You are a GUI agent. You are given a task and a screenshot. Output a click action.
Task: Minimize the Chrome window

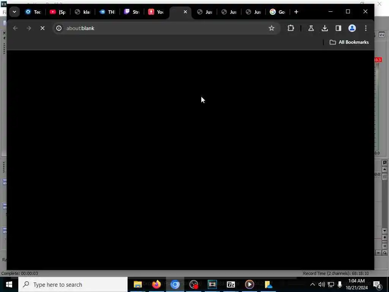(x=330, y=11)
